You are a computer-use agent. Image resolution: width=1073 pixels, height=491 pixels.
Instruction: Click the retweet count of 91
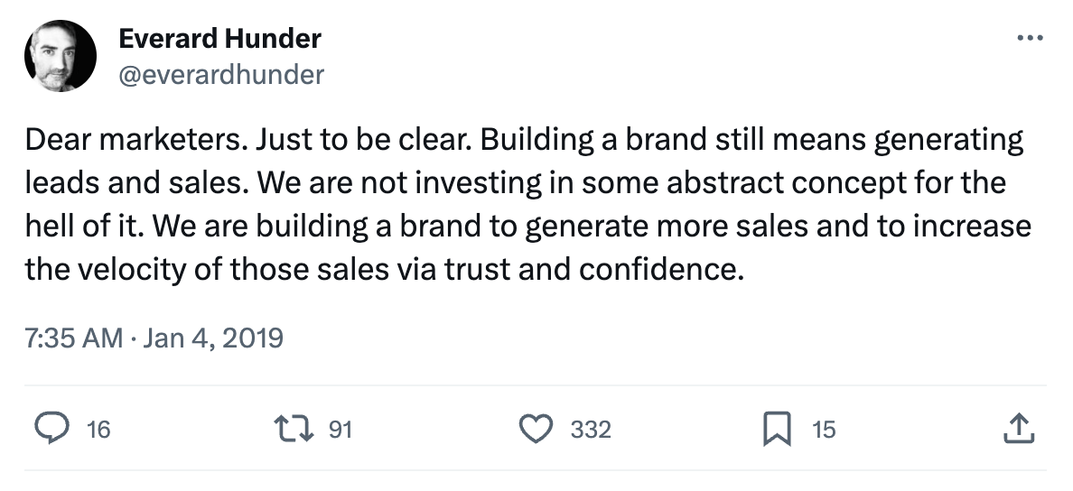[339, 430]
